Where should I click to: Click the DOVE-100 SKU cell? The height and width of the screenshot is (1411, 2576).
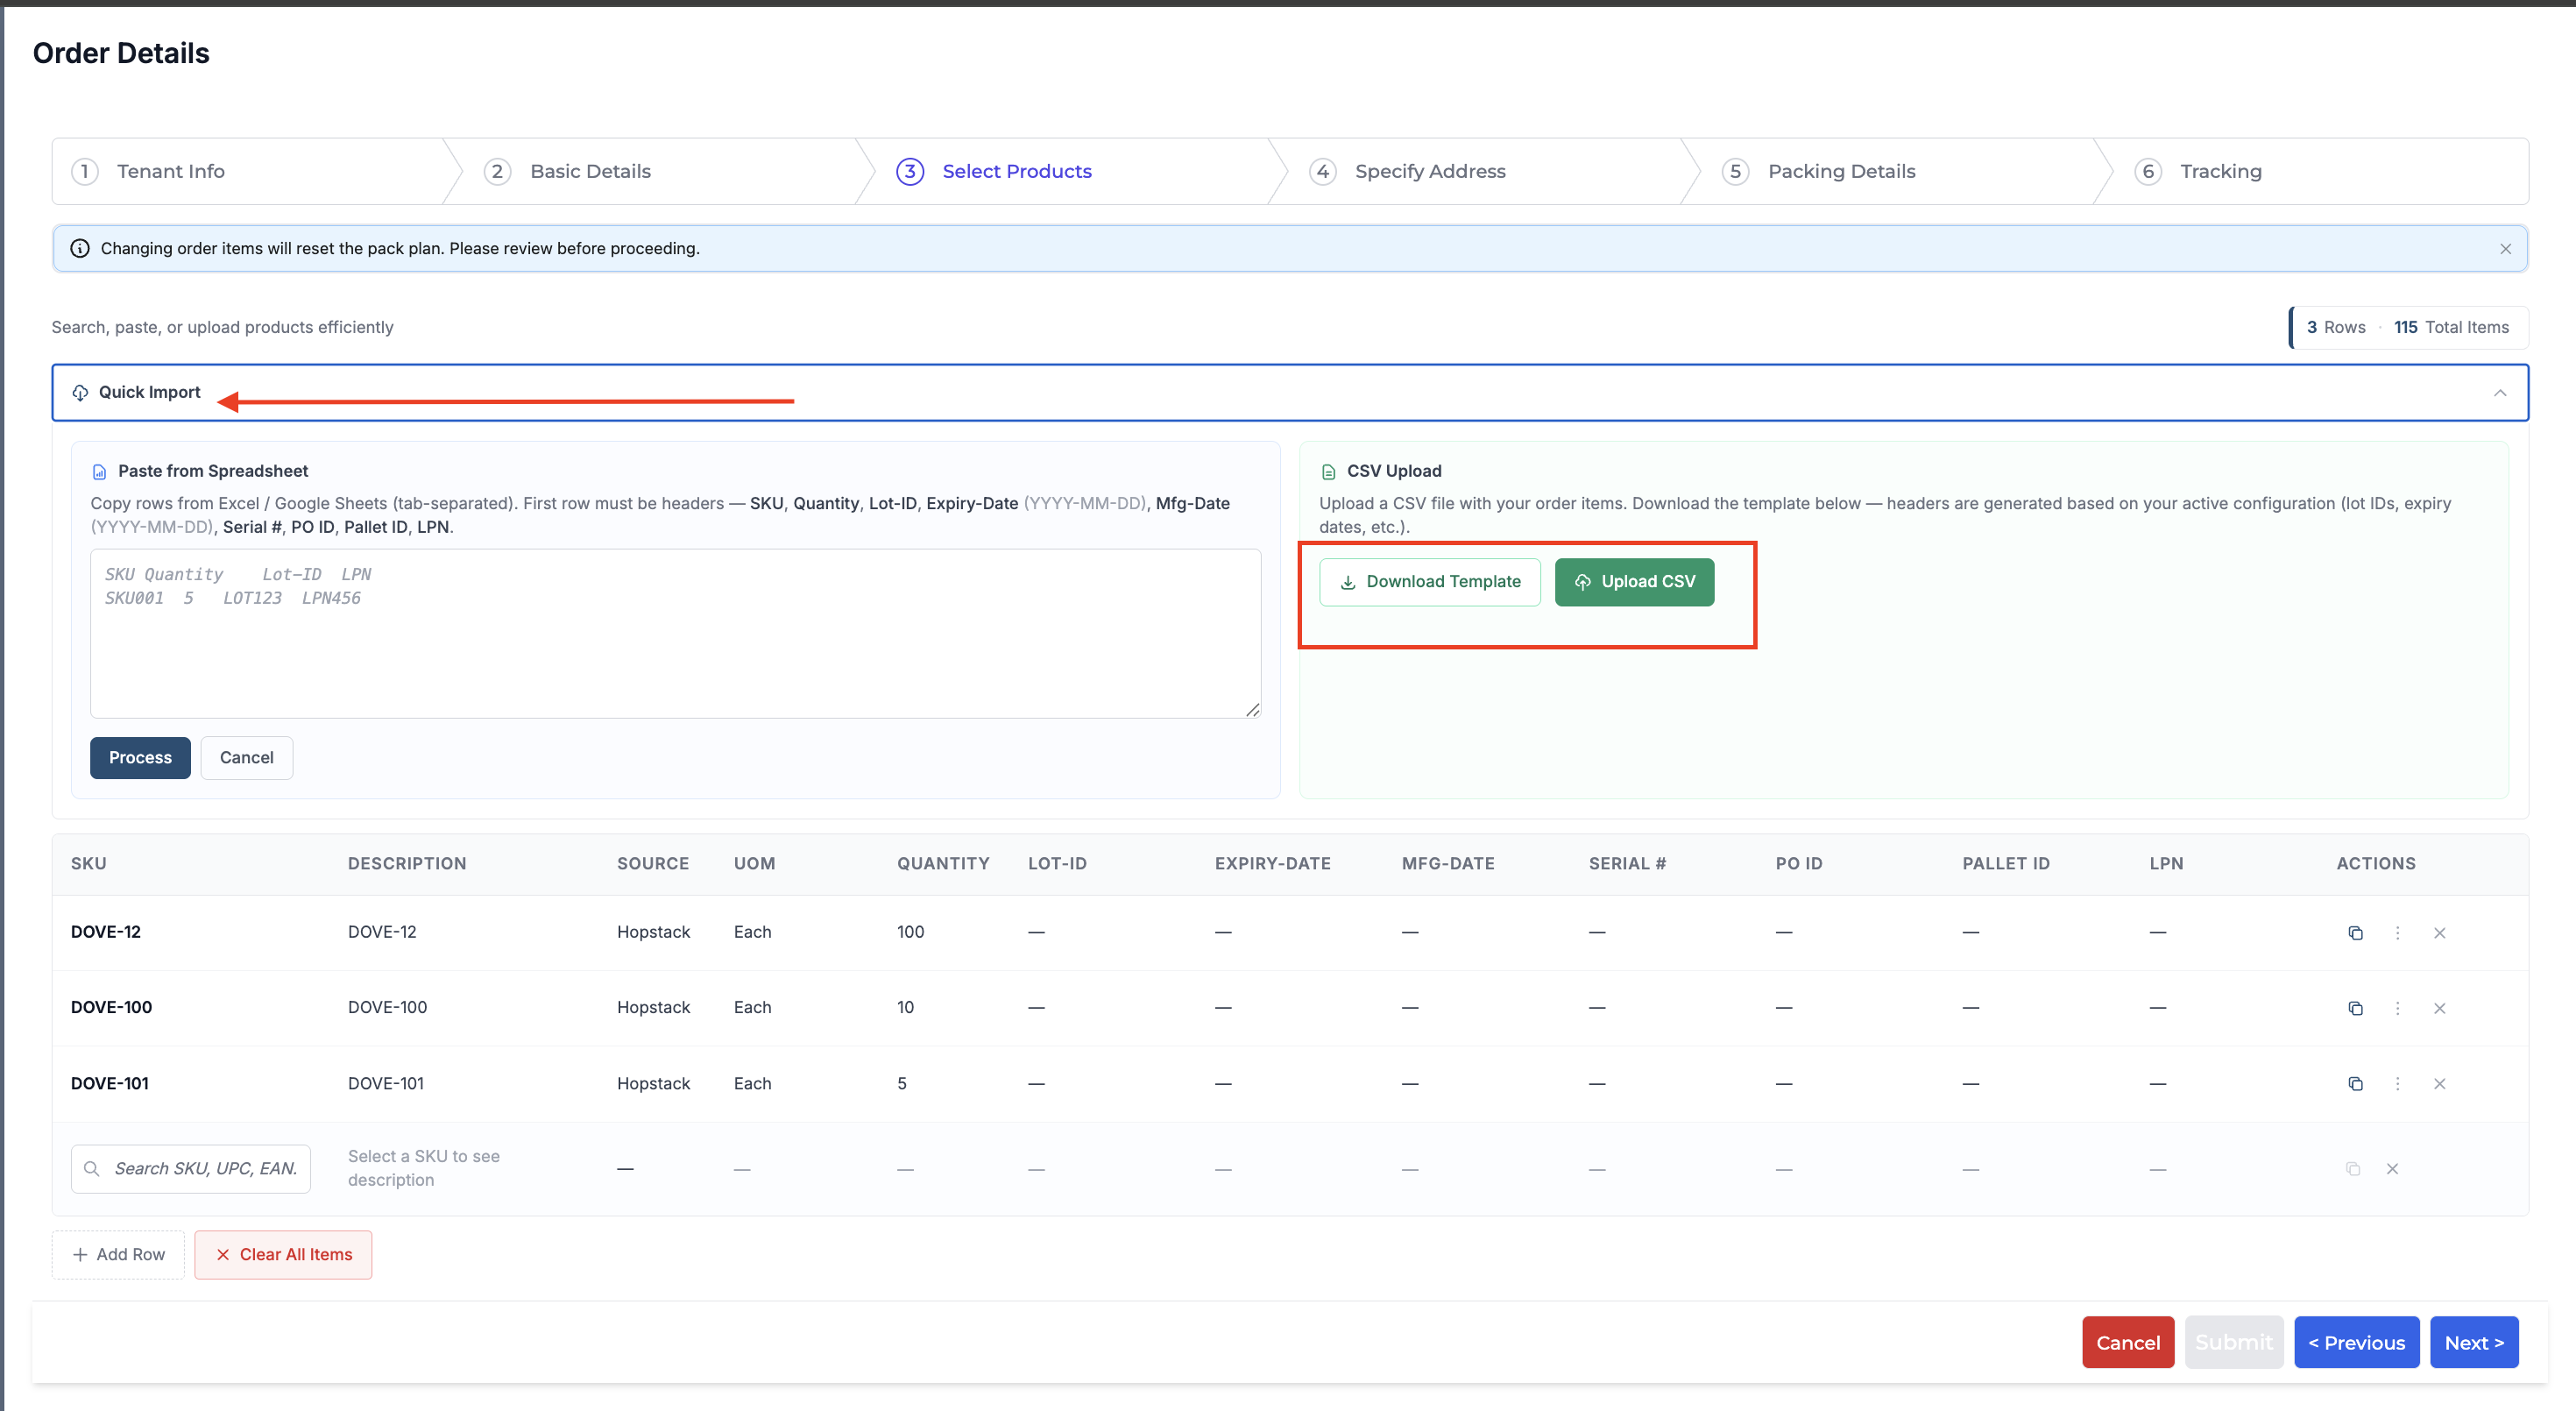pyautogui.click(x=112, y=1007)
